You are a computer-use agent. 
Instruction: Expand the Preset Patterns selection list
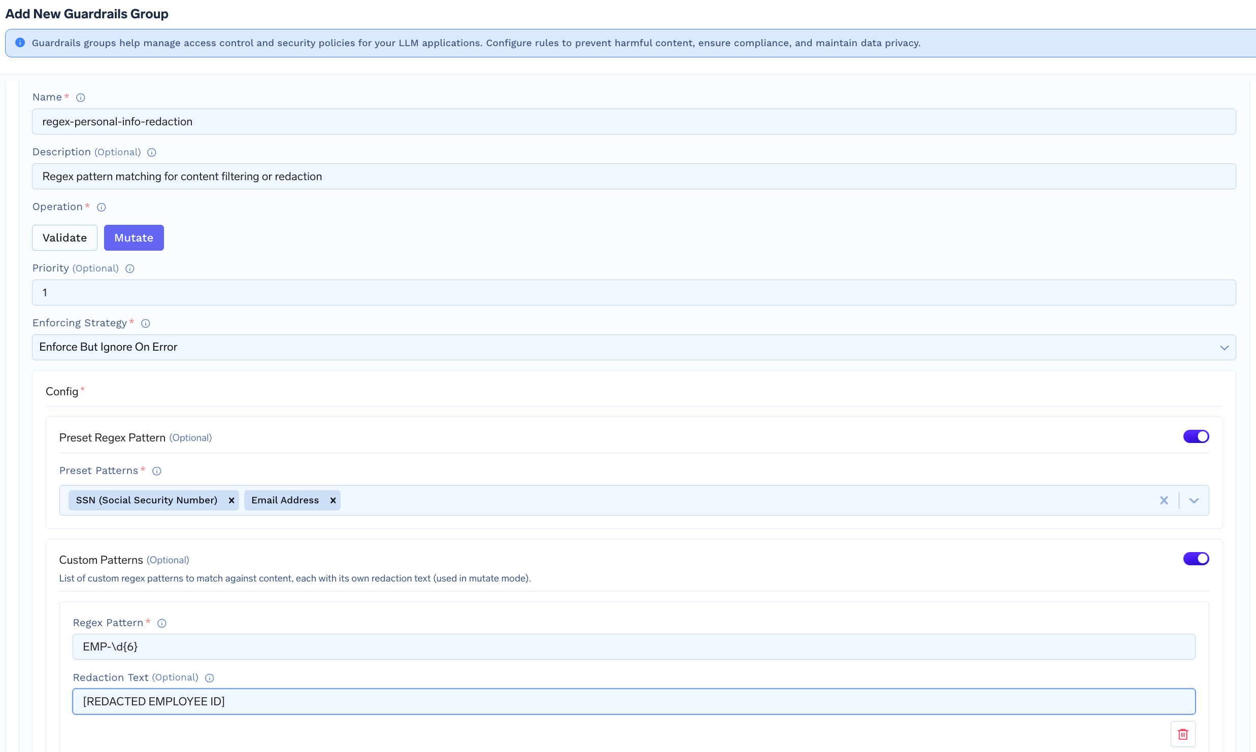click(1194, 500)
